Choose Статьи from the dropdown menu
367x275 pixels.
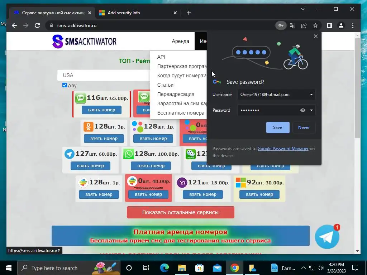coord(165,85)
